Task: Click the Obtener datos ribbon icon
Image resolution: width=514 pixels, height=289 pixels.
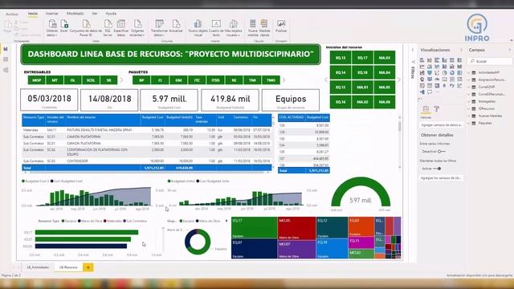Action: (52, 24)
